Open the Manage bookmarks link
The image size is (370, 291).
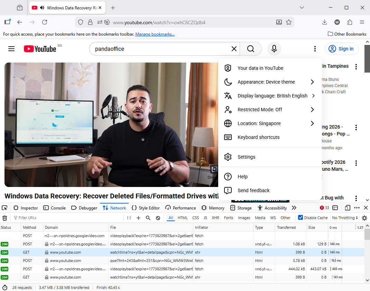tap(155, 34)
